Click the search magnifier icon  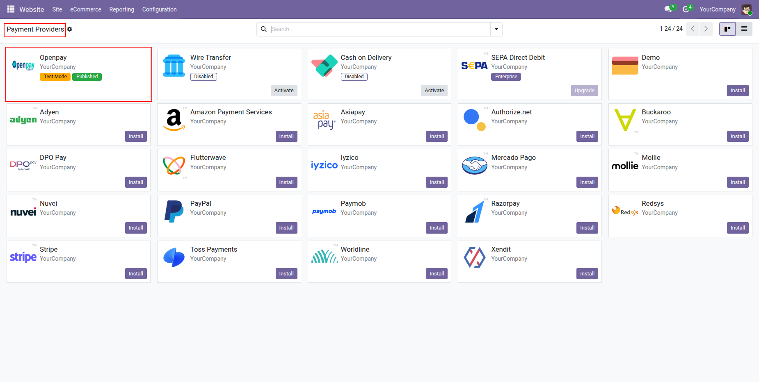264,29
